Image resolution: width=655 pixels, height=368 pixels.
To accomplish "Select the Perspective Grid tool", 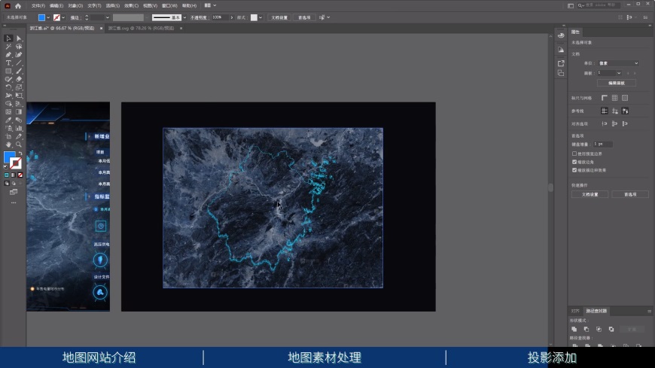I will point(19,104).
